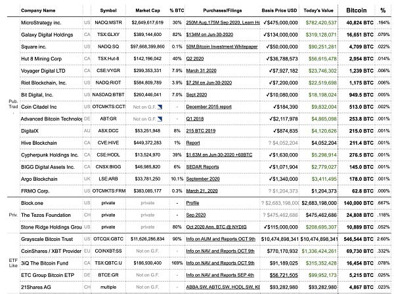Select the ETF Like category label

13,263
